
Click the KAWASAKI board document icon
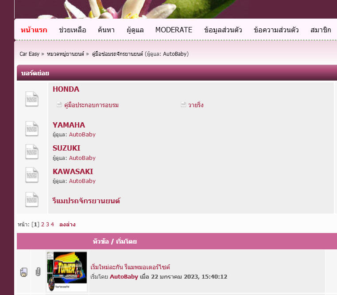point(32,175)
